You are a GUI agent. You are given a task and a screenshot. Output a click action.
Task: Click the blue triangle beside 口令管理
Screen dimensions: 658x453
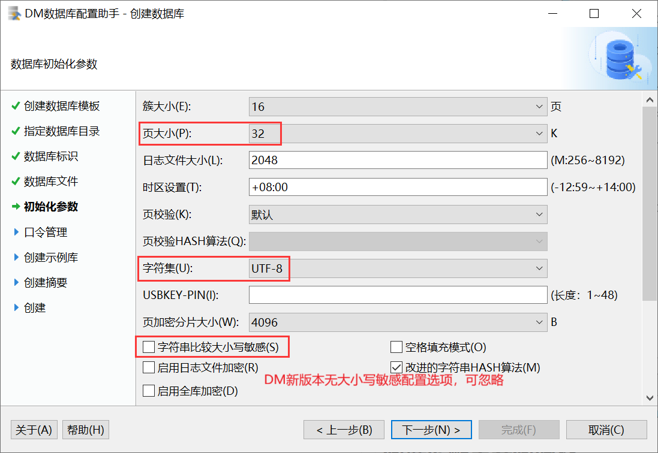[x=16, y=232]
